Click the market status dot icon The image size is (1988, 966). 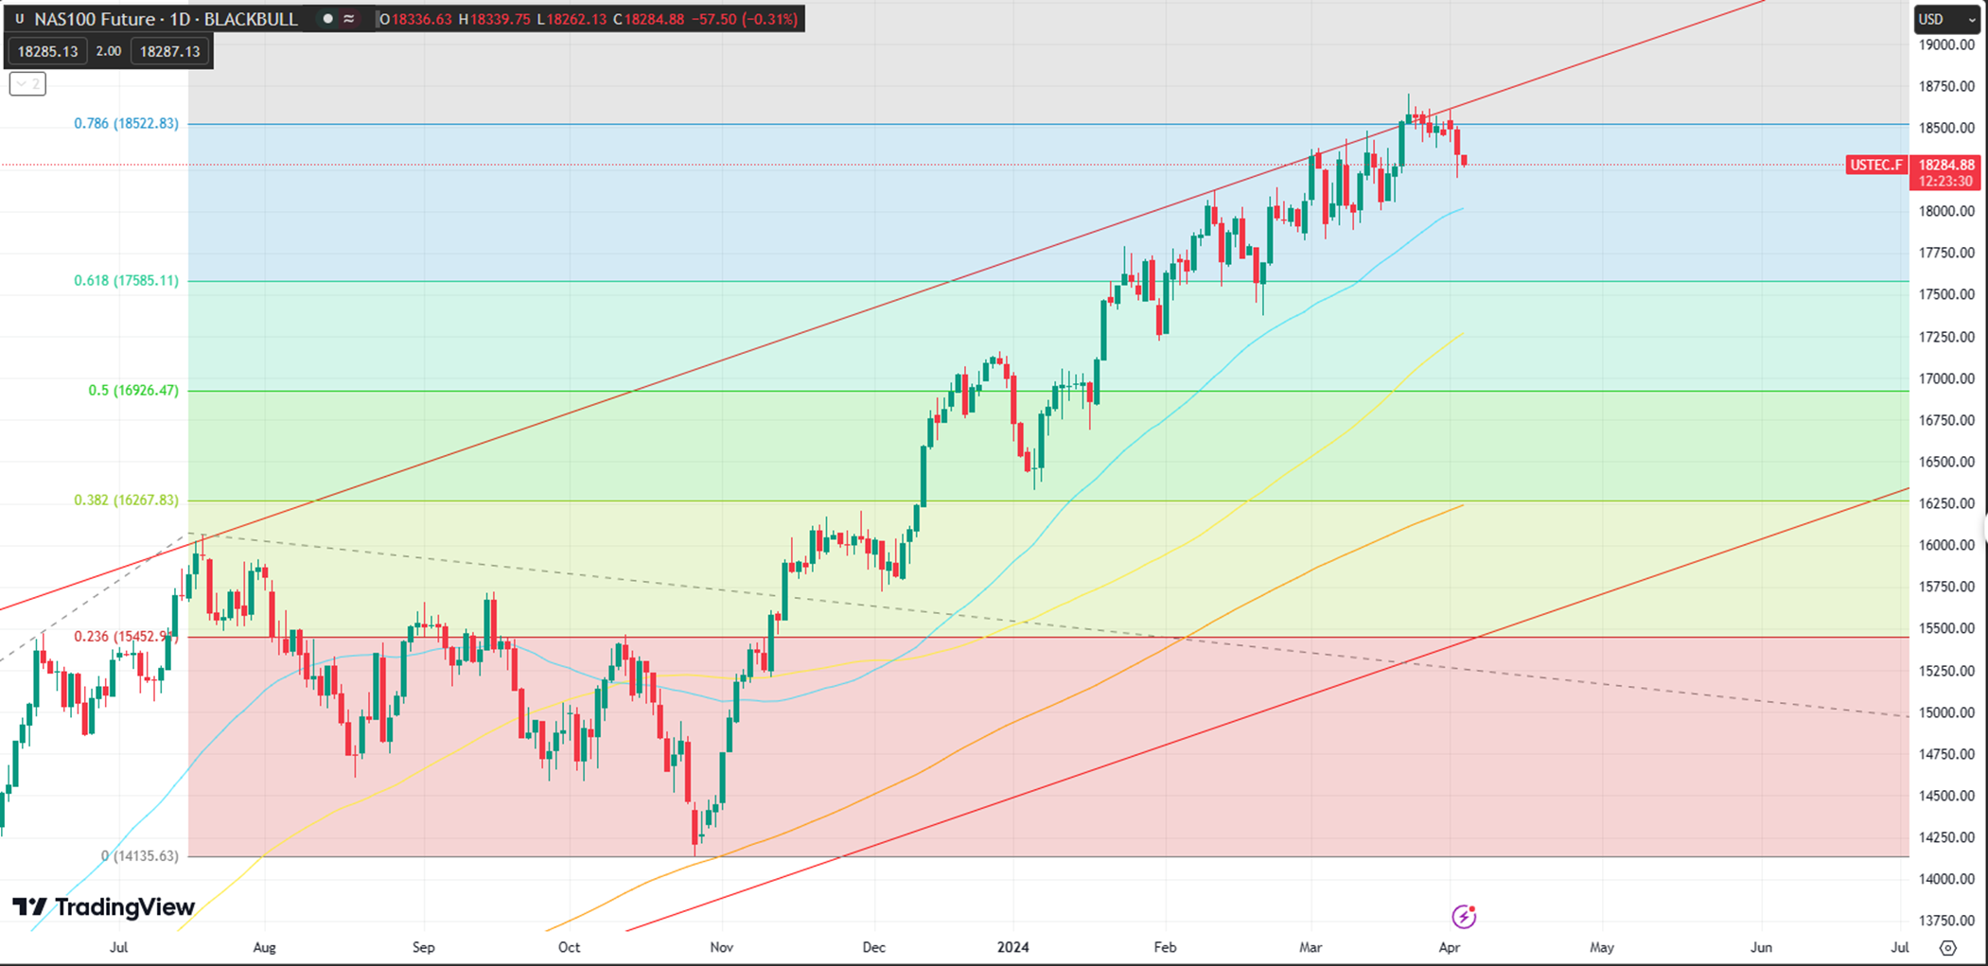(x=327, y=19)
